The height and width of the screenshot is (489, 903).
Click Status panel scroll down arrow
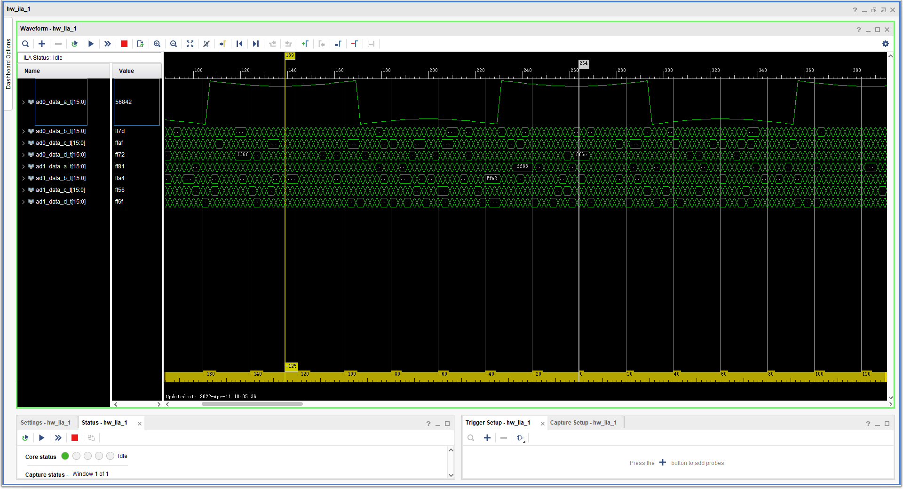click(x=451, y=475)
